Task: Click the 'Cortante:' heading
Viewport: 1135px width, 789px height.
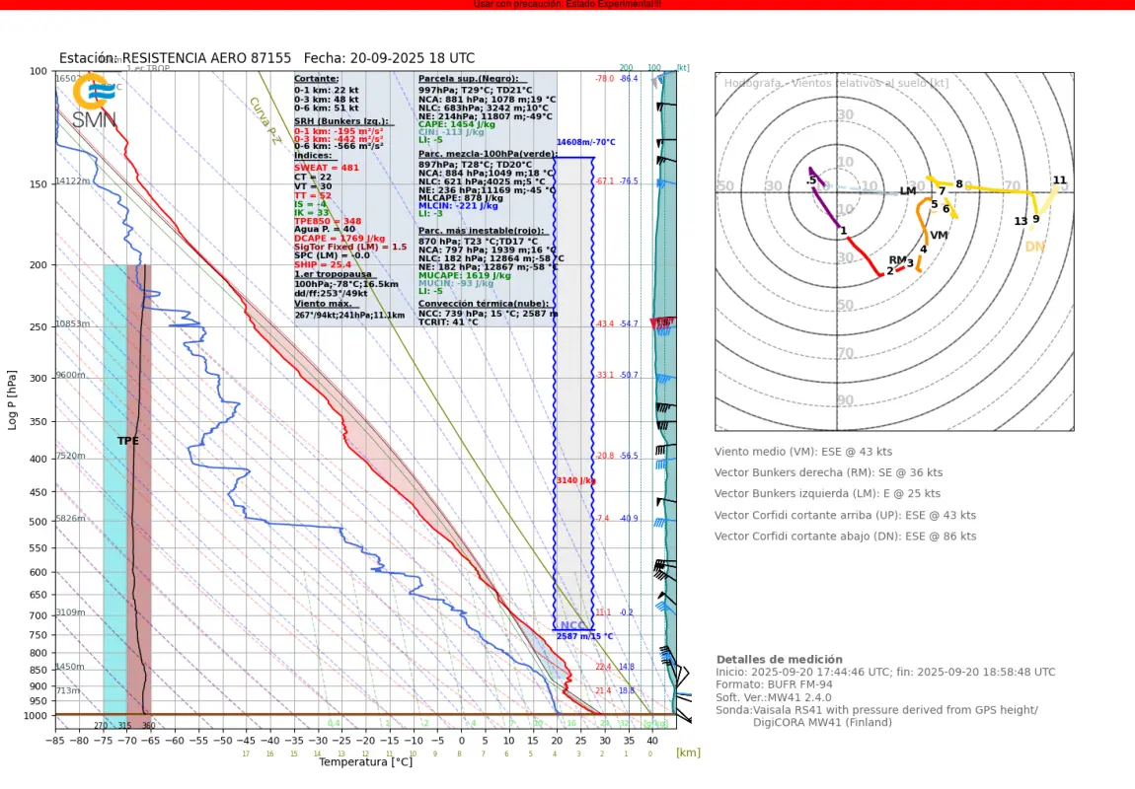Action: tap(316, 79)
